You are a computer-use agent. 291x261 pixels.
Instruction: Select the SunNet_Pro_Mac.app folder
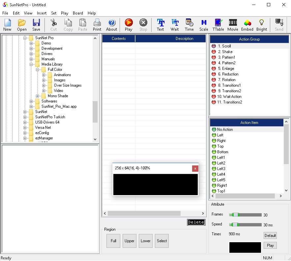coord(59,106)
